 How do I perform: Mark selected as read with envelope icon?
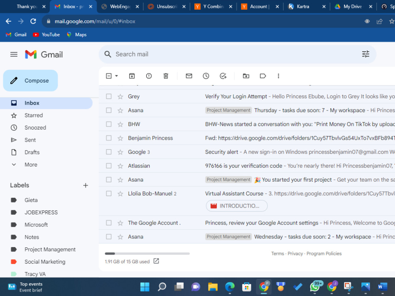tap(189, 76)
